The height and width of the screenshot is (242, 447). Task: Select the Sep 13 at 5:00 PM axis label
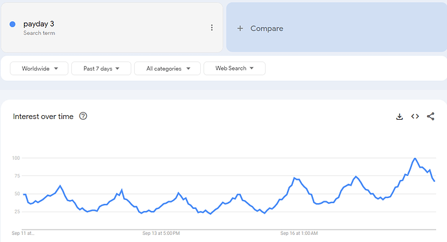click(x=161, y=233)
